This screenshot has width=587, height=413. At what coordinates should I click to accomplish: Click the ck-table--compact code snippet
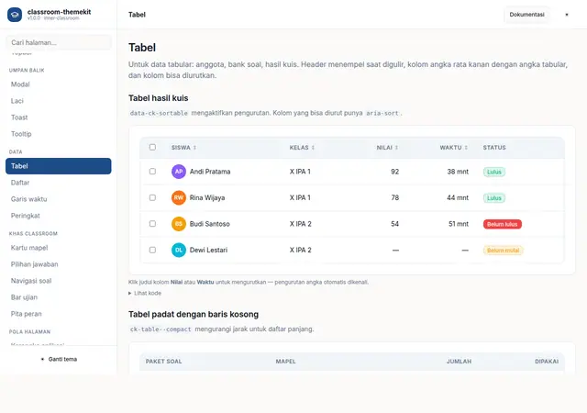click(x=161, y=329)
